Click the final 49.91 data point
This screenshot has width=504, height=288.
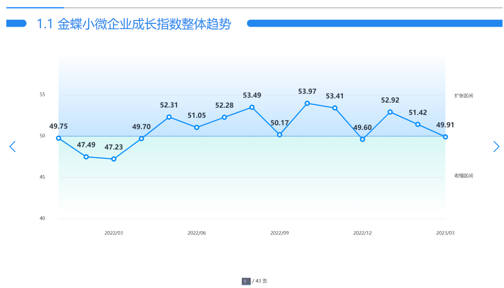point(446,137)
